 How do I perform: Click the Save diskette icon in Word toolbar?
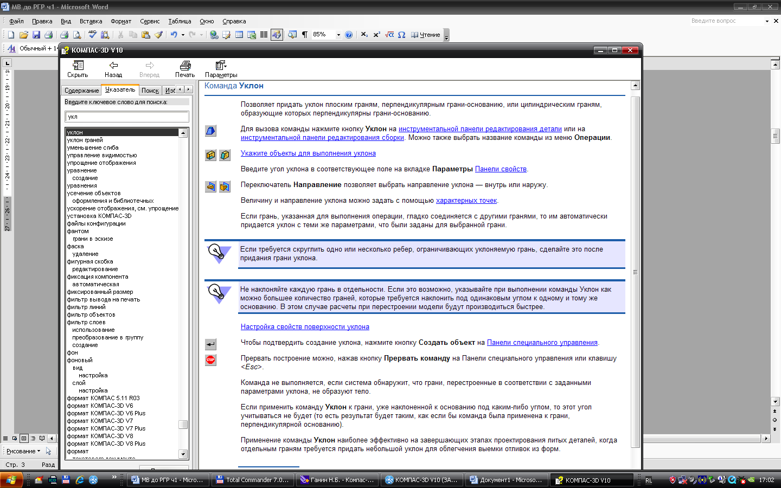(x=36, y=35)
